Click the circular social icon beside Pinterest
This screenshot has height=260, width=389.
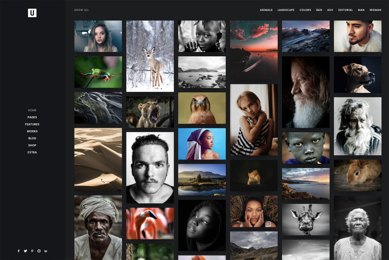[39, 251]
